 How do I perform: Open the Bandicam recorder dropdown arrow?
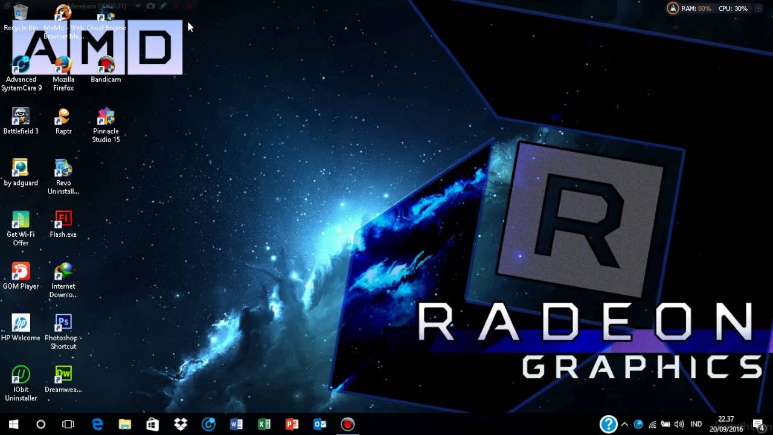click(138, 6)
